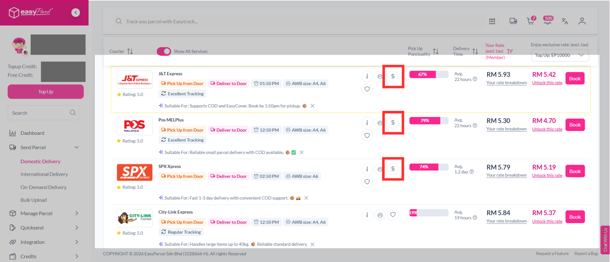Click the dollar COD icon for J&T Express

pos(393,76)
